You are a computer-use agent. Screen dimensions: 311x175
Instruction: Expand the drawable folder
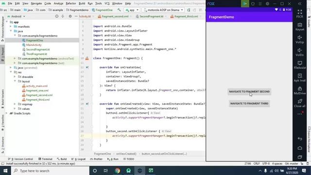pyautogui.click(x=15, y=77)
